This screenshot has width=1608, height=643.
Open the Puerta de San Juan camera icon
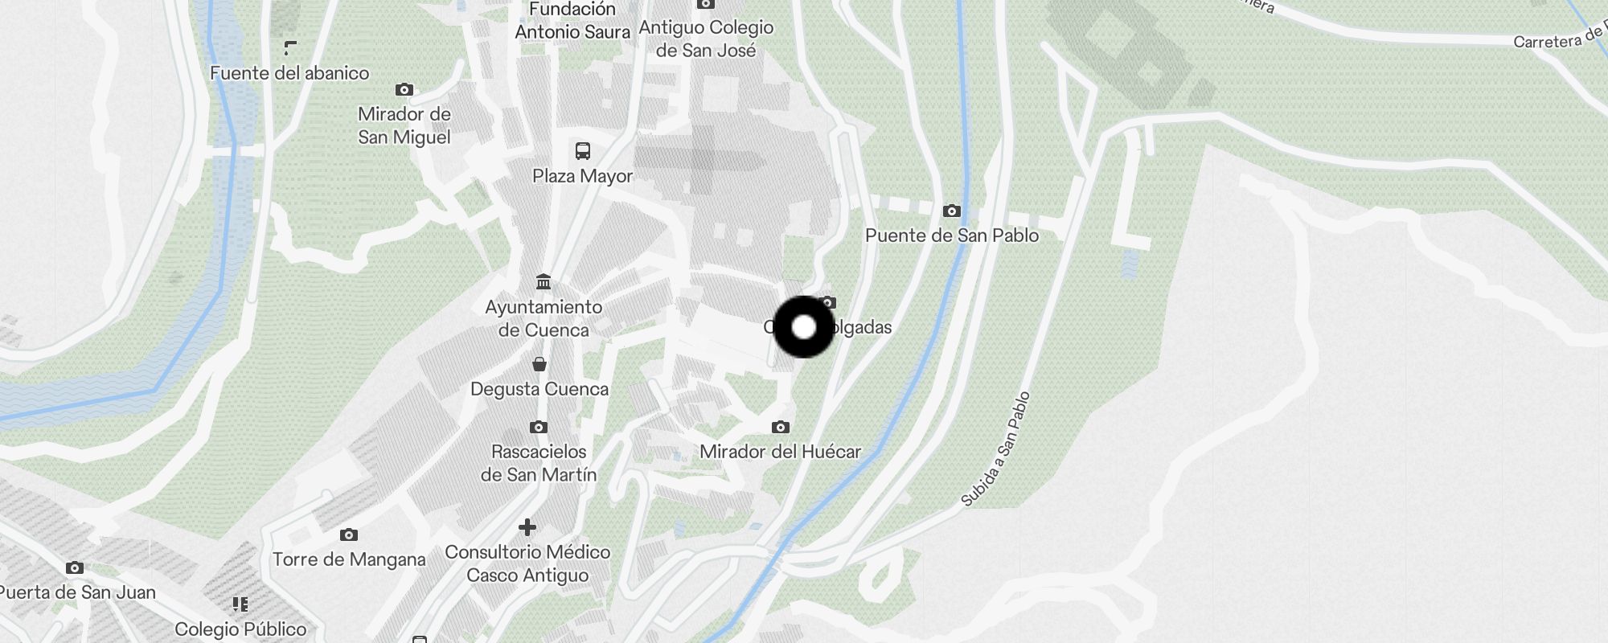(x=75, y=567)
